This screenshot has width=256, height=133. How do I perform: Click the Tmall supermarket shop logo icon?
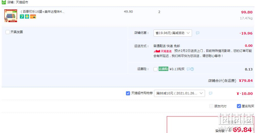tap(4, 2)
